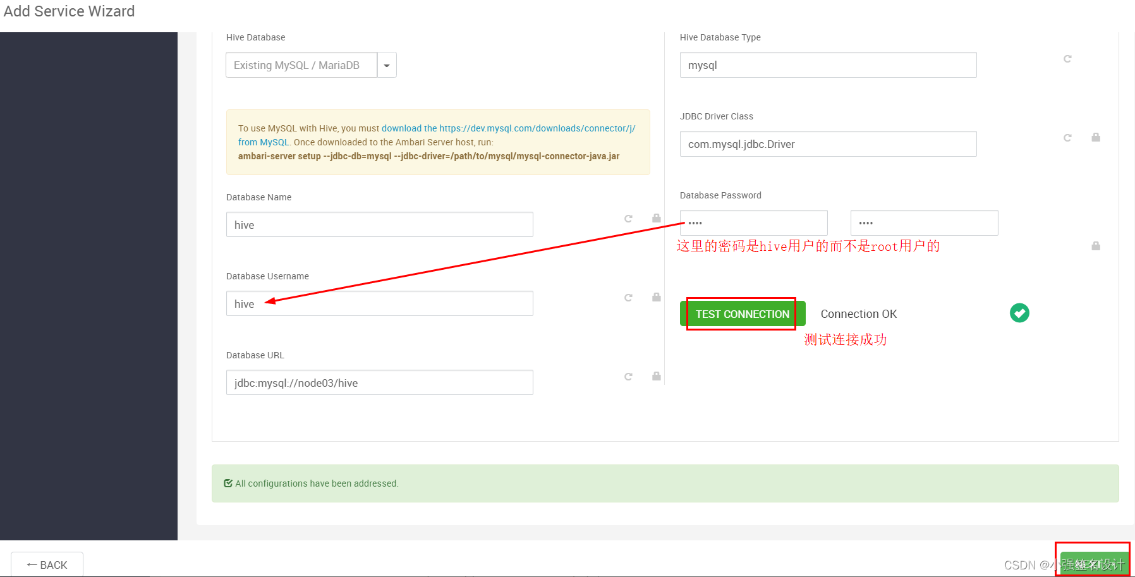Go back with the BACK button
This screenshot has height=577, width=1135.
click(47, 564)
